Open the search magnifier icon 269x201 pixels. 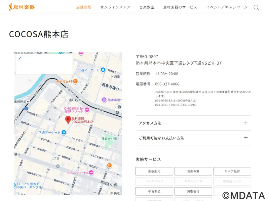[256, 7]
